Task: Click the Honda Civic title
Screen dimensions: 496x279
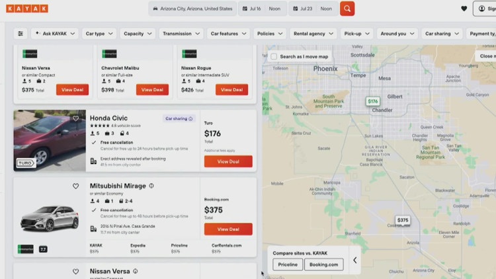Action: (108, 118)
